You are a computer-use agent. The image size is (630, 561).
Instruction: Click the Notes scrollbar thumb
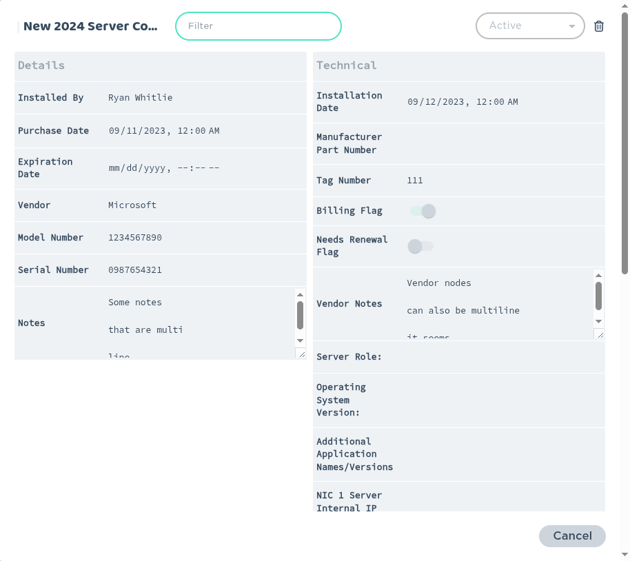(300, 316)
